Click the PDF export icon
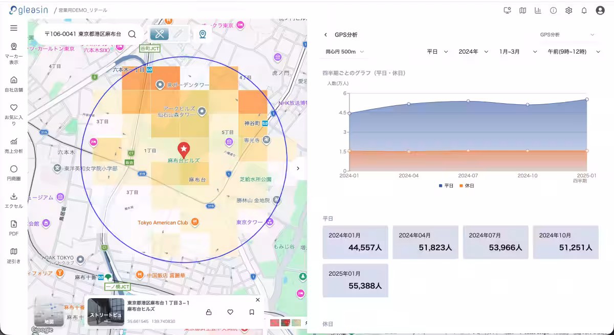 tap(14, 228)
